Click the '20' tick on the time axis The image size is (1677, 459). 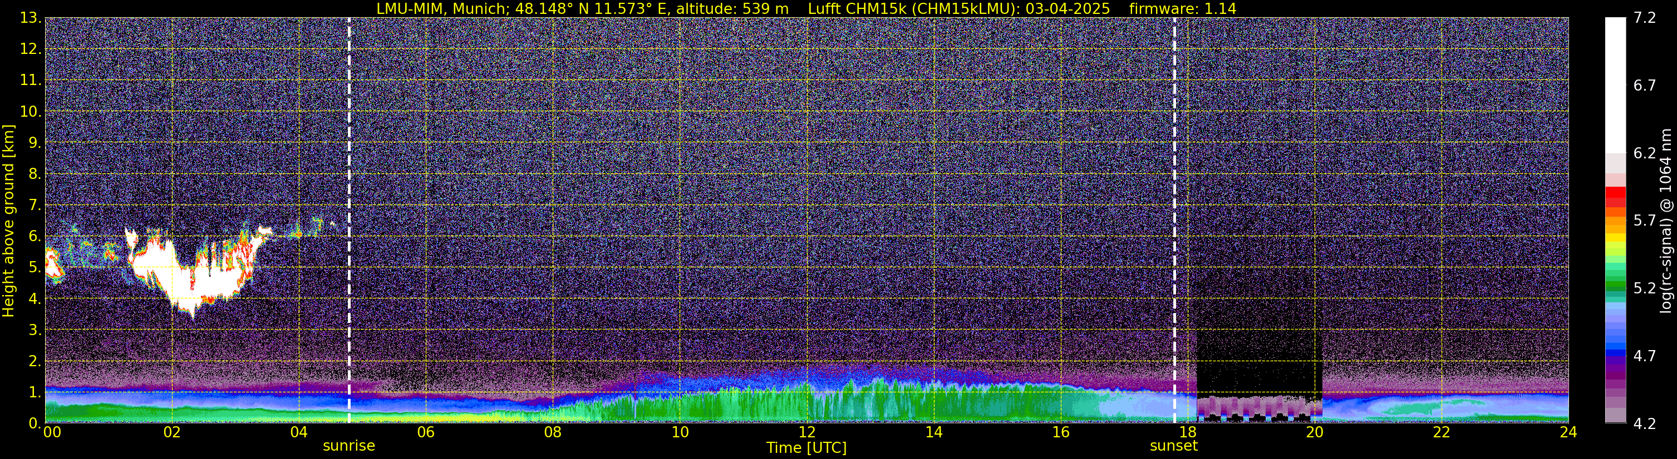pos(1315,432)
